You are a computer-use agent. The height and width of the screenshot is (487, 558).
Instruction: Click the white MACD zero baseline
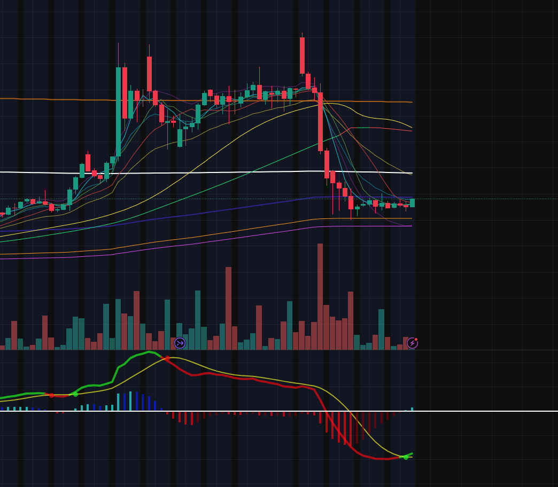(x=279, y=411)
